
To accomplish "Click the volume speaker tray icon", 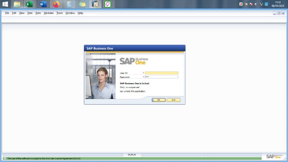I will [x=256, y=4].
